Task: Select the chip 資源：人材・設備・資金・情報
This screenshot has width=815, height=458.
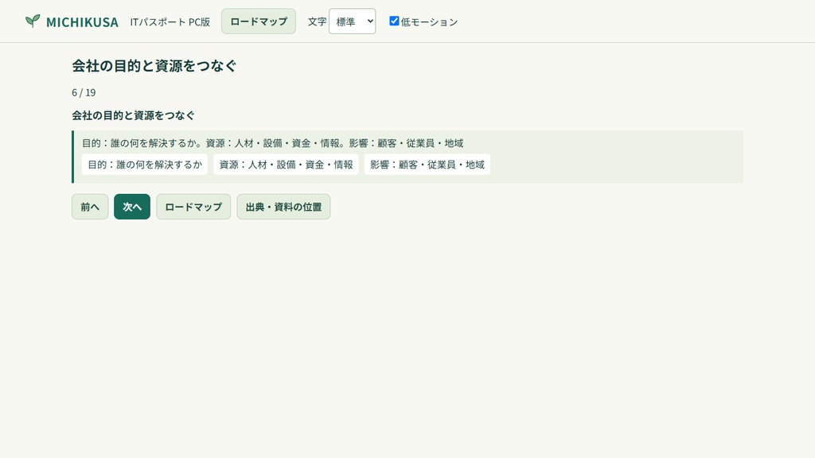Action: tap(286, 165)
